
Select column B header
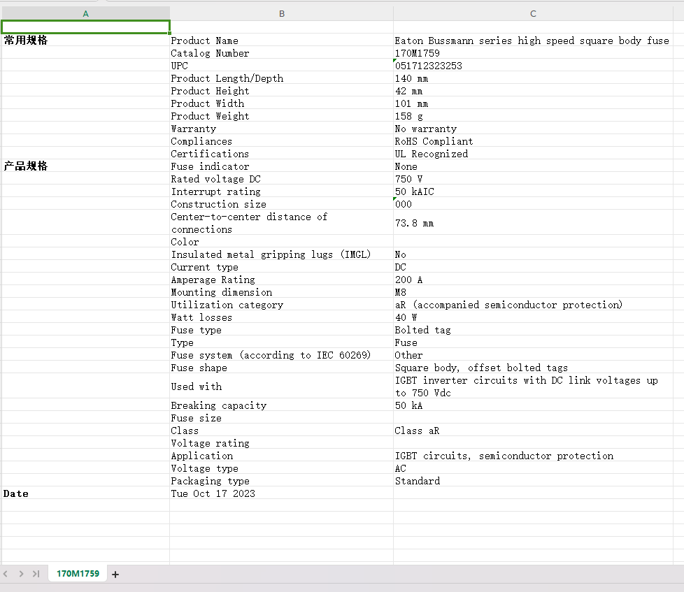[282, 13]
